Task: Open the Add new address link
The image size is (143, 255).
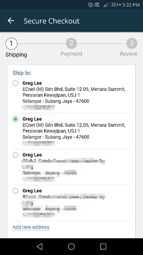Action: click(31, 227)
